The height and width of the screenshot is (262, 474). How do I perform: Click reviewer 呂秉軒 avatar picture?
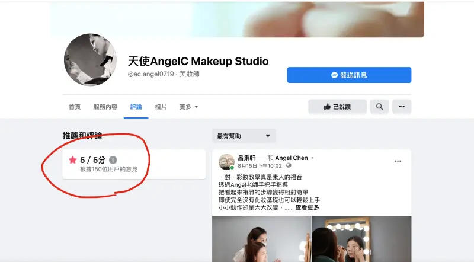pos(226,162)
